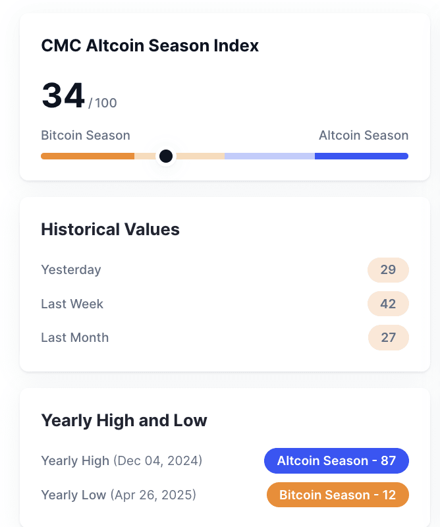Click the light blue bar segment

click(x=269, y=156)
